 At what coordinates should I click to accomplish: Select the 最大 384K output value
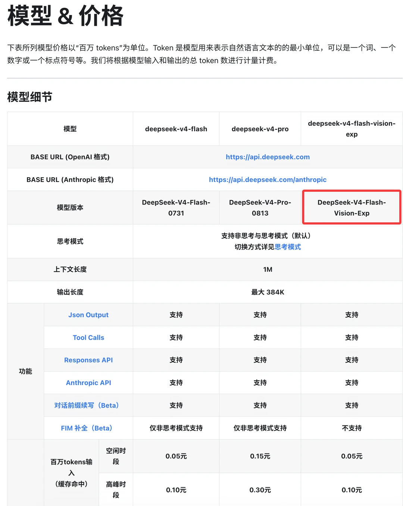tap(268, 292)
